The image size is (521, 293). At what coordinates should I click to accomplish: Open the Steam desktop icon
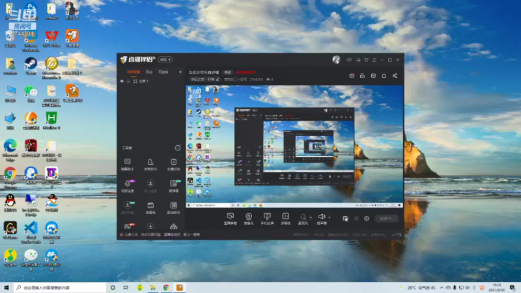(x=31, y=66)
